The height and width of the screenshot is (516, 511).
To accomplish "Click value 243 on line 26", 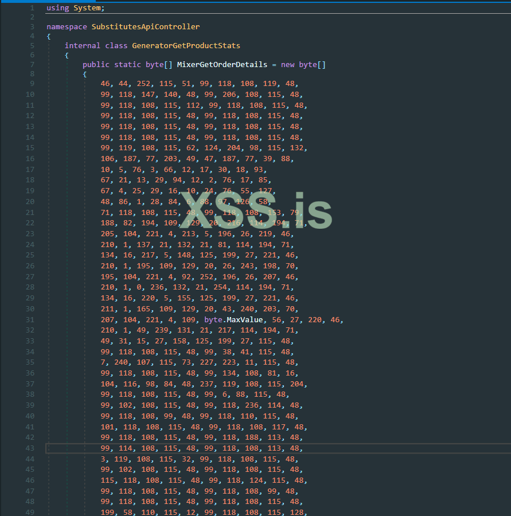I will coord(247,266).
